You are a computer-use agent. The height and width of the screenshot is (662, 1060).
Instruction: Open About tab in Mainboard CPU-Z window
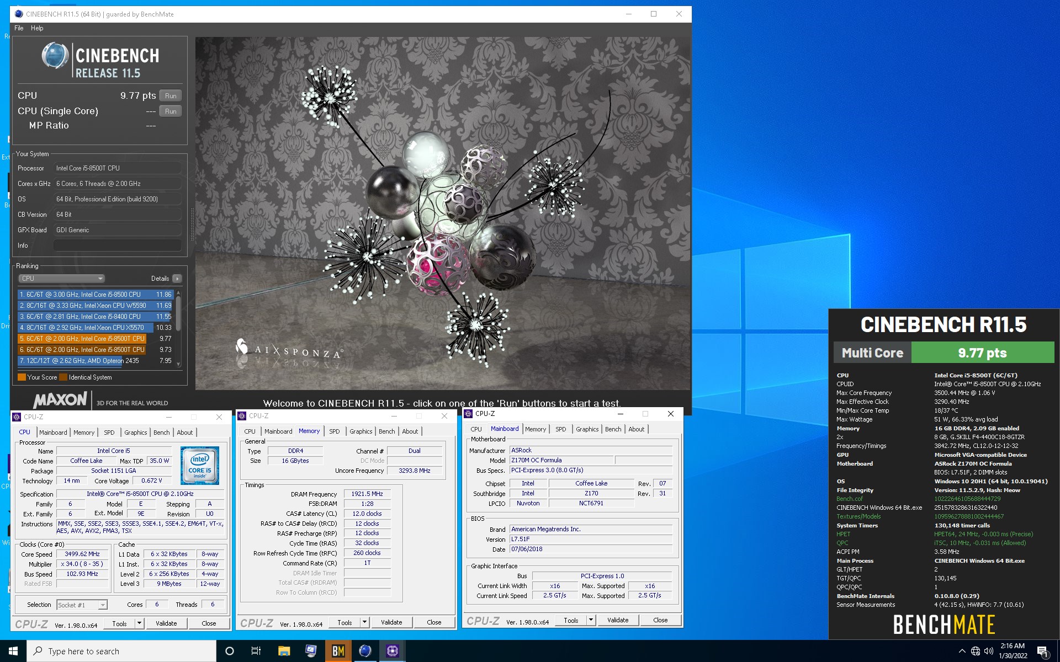[636, 429]
